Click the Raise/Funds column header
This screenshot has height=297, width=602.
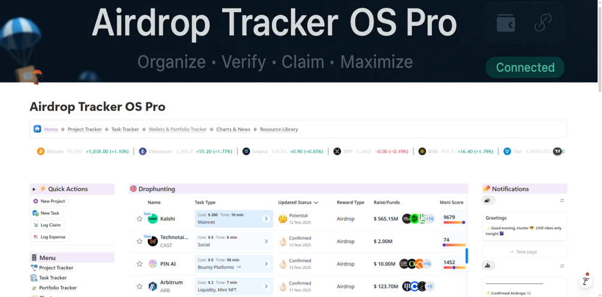point(386,202)
